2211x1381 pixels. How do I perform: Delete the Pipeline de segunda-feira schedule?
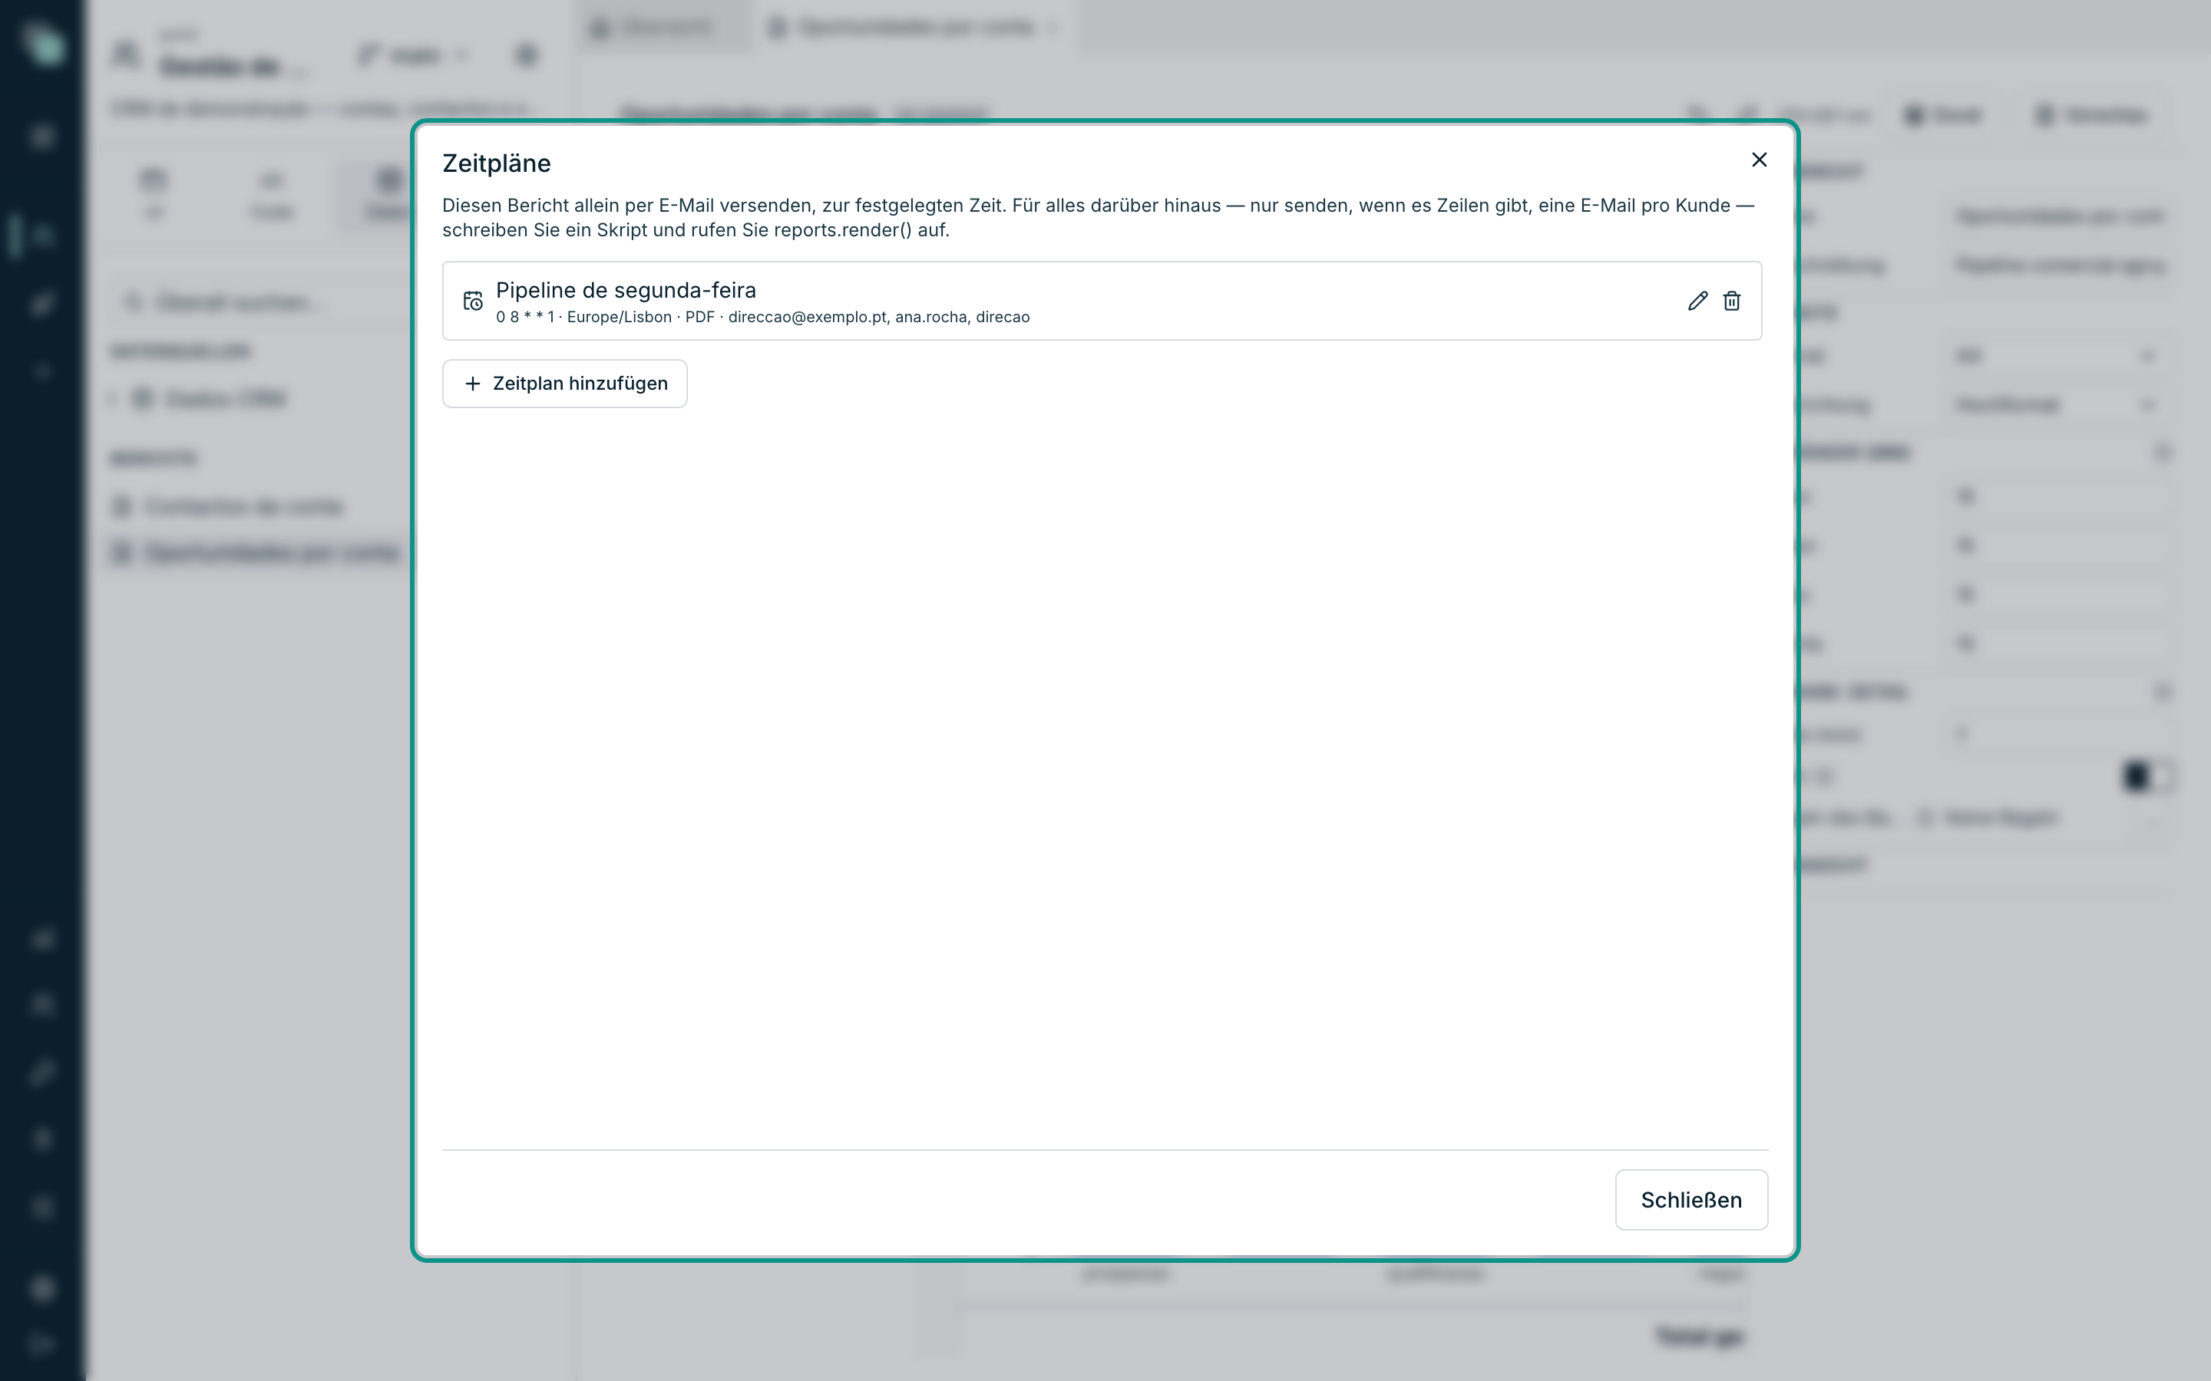point(1731,301)
